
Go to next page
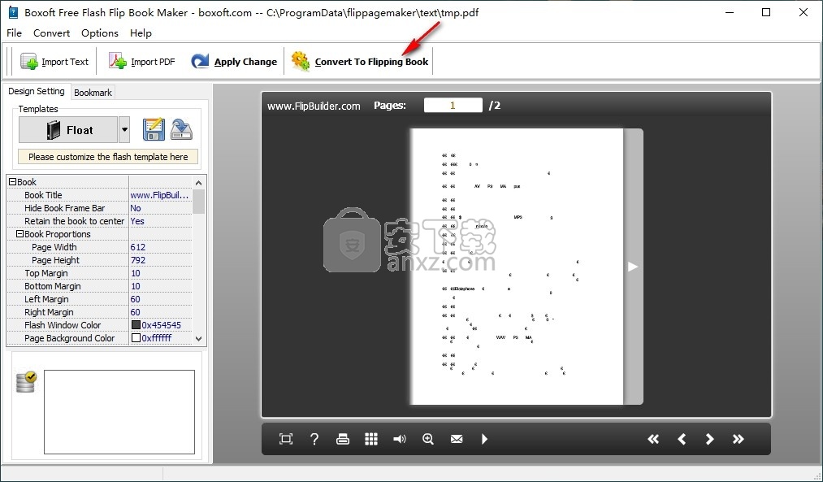709,439
